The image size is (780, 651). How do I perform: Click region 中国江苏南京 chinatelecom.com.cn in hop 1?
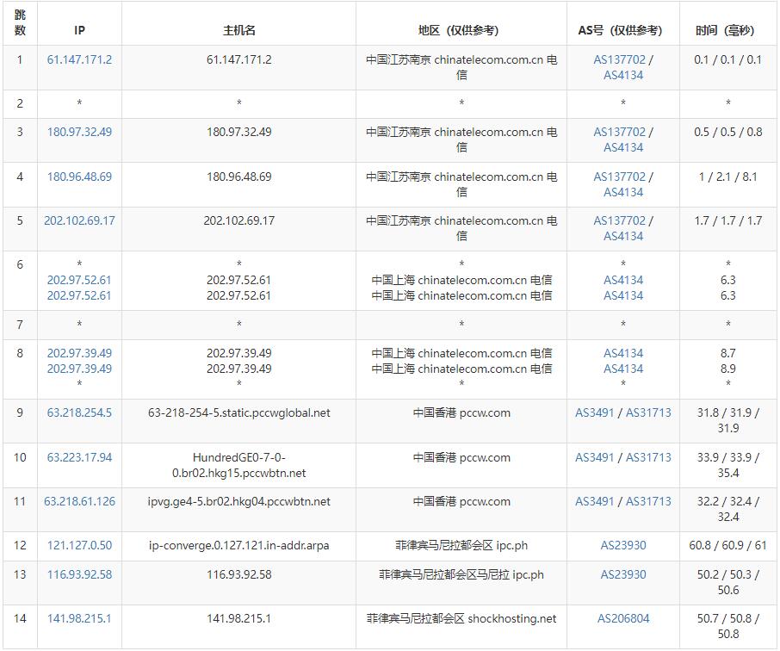click(x=461, y=67)
